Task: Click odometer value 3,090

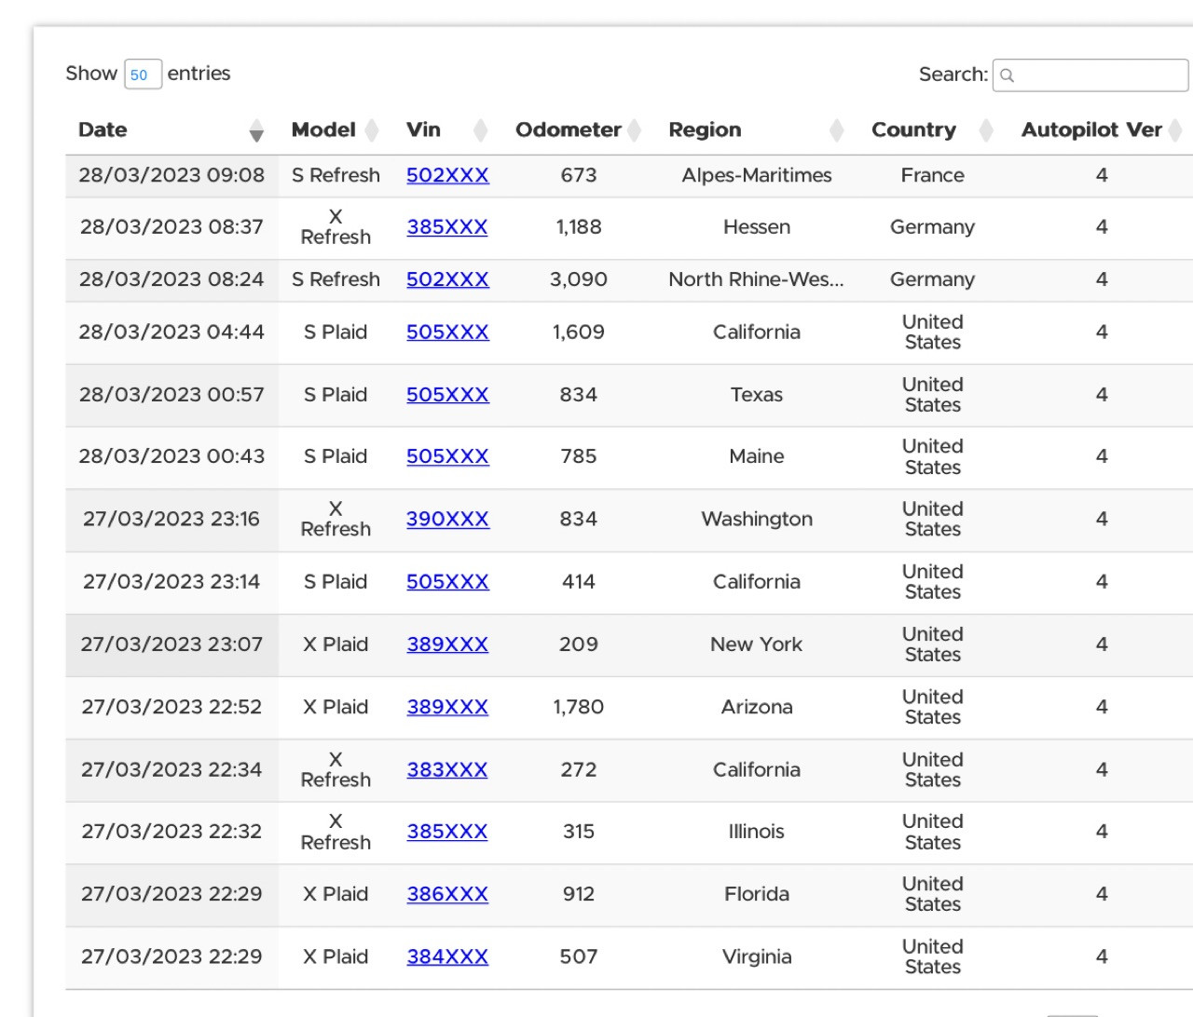Action: 579,279
